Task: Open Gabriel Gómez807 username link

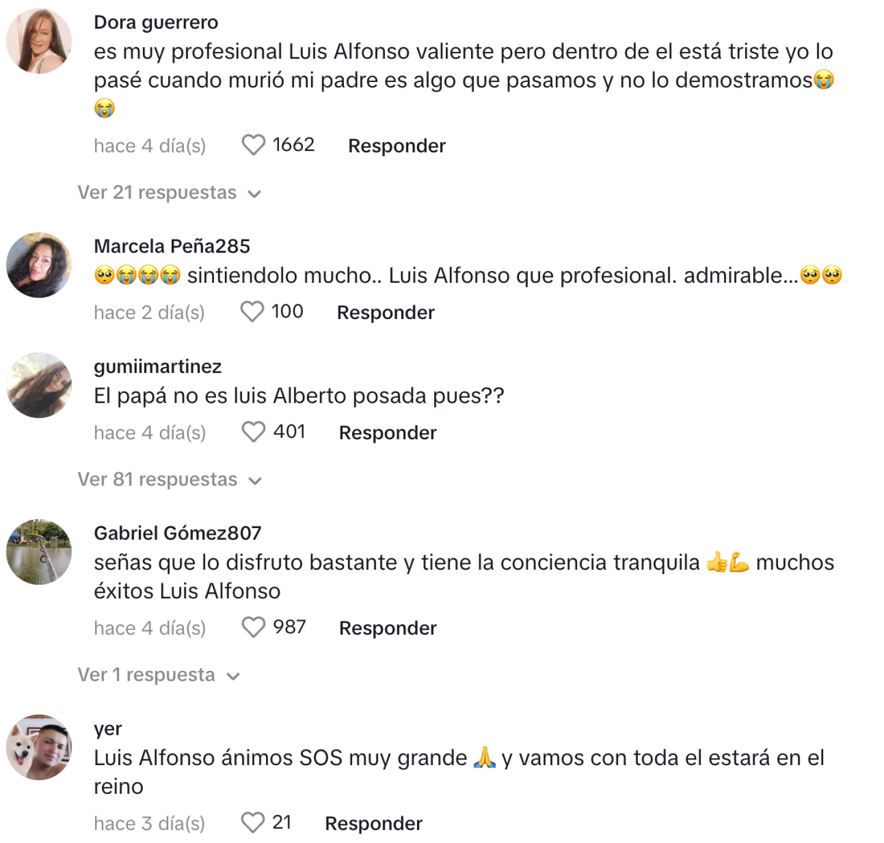Action: point(178,533)
